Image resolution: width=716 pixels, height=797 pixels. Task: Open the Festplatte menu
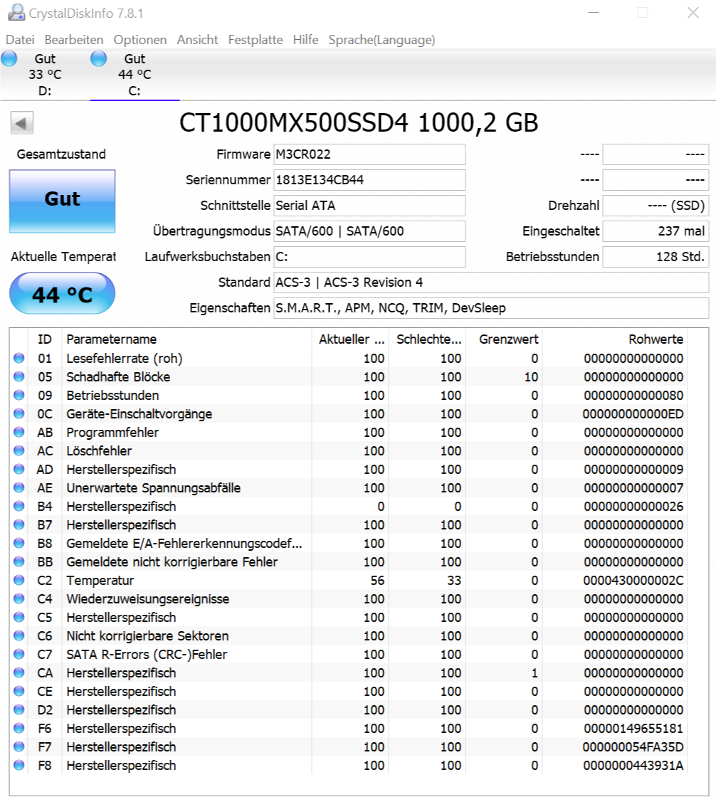(x=256, y=40)
